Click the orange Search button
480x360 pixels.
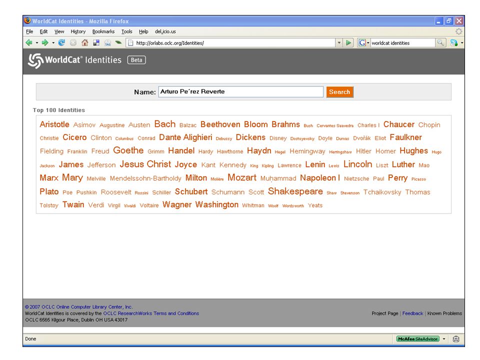pos(340,92)
